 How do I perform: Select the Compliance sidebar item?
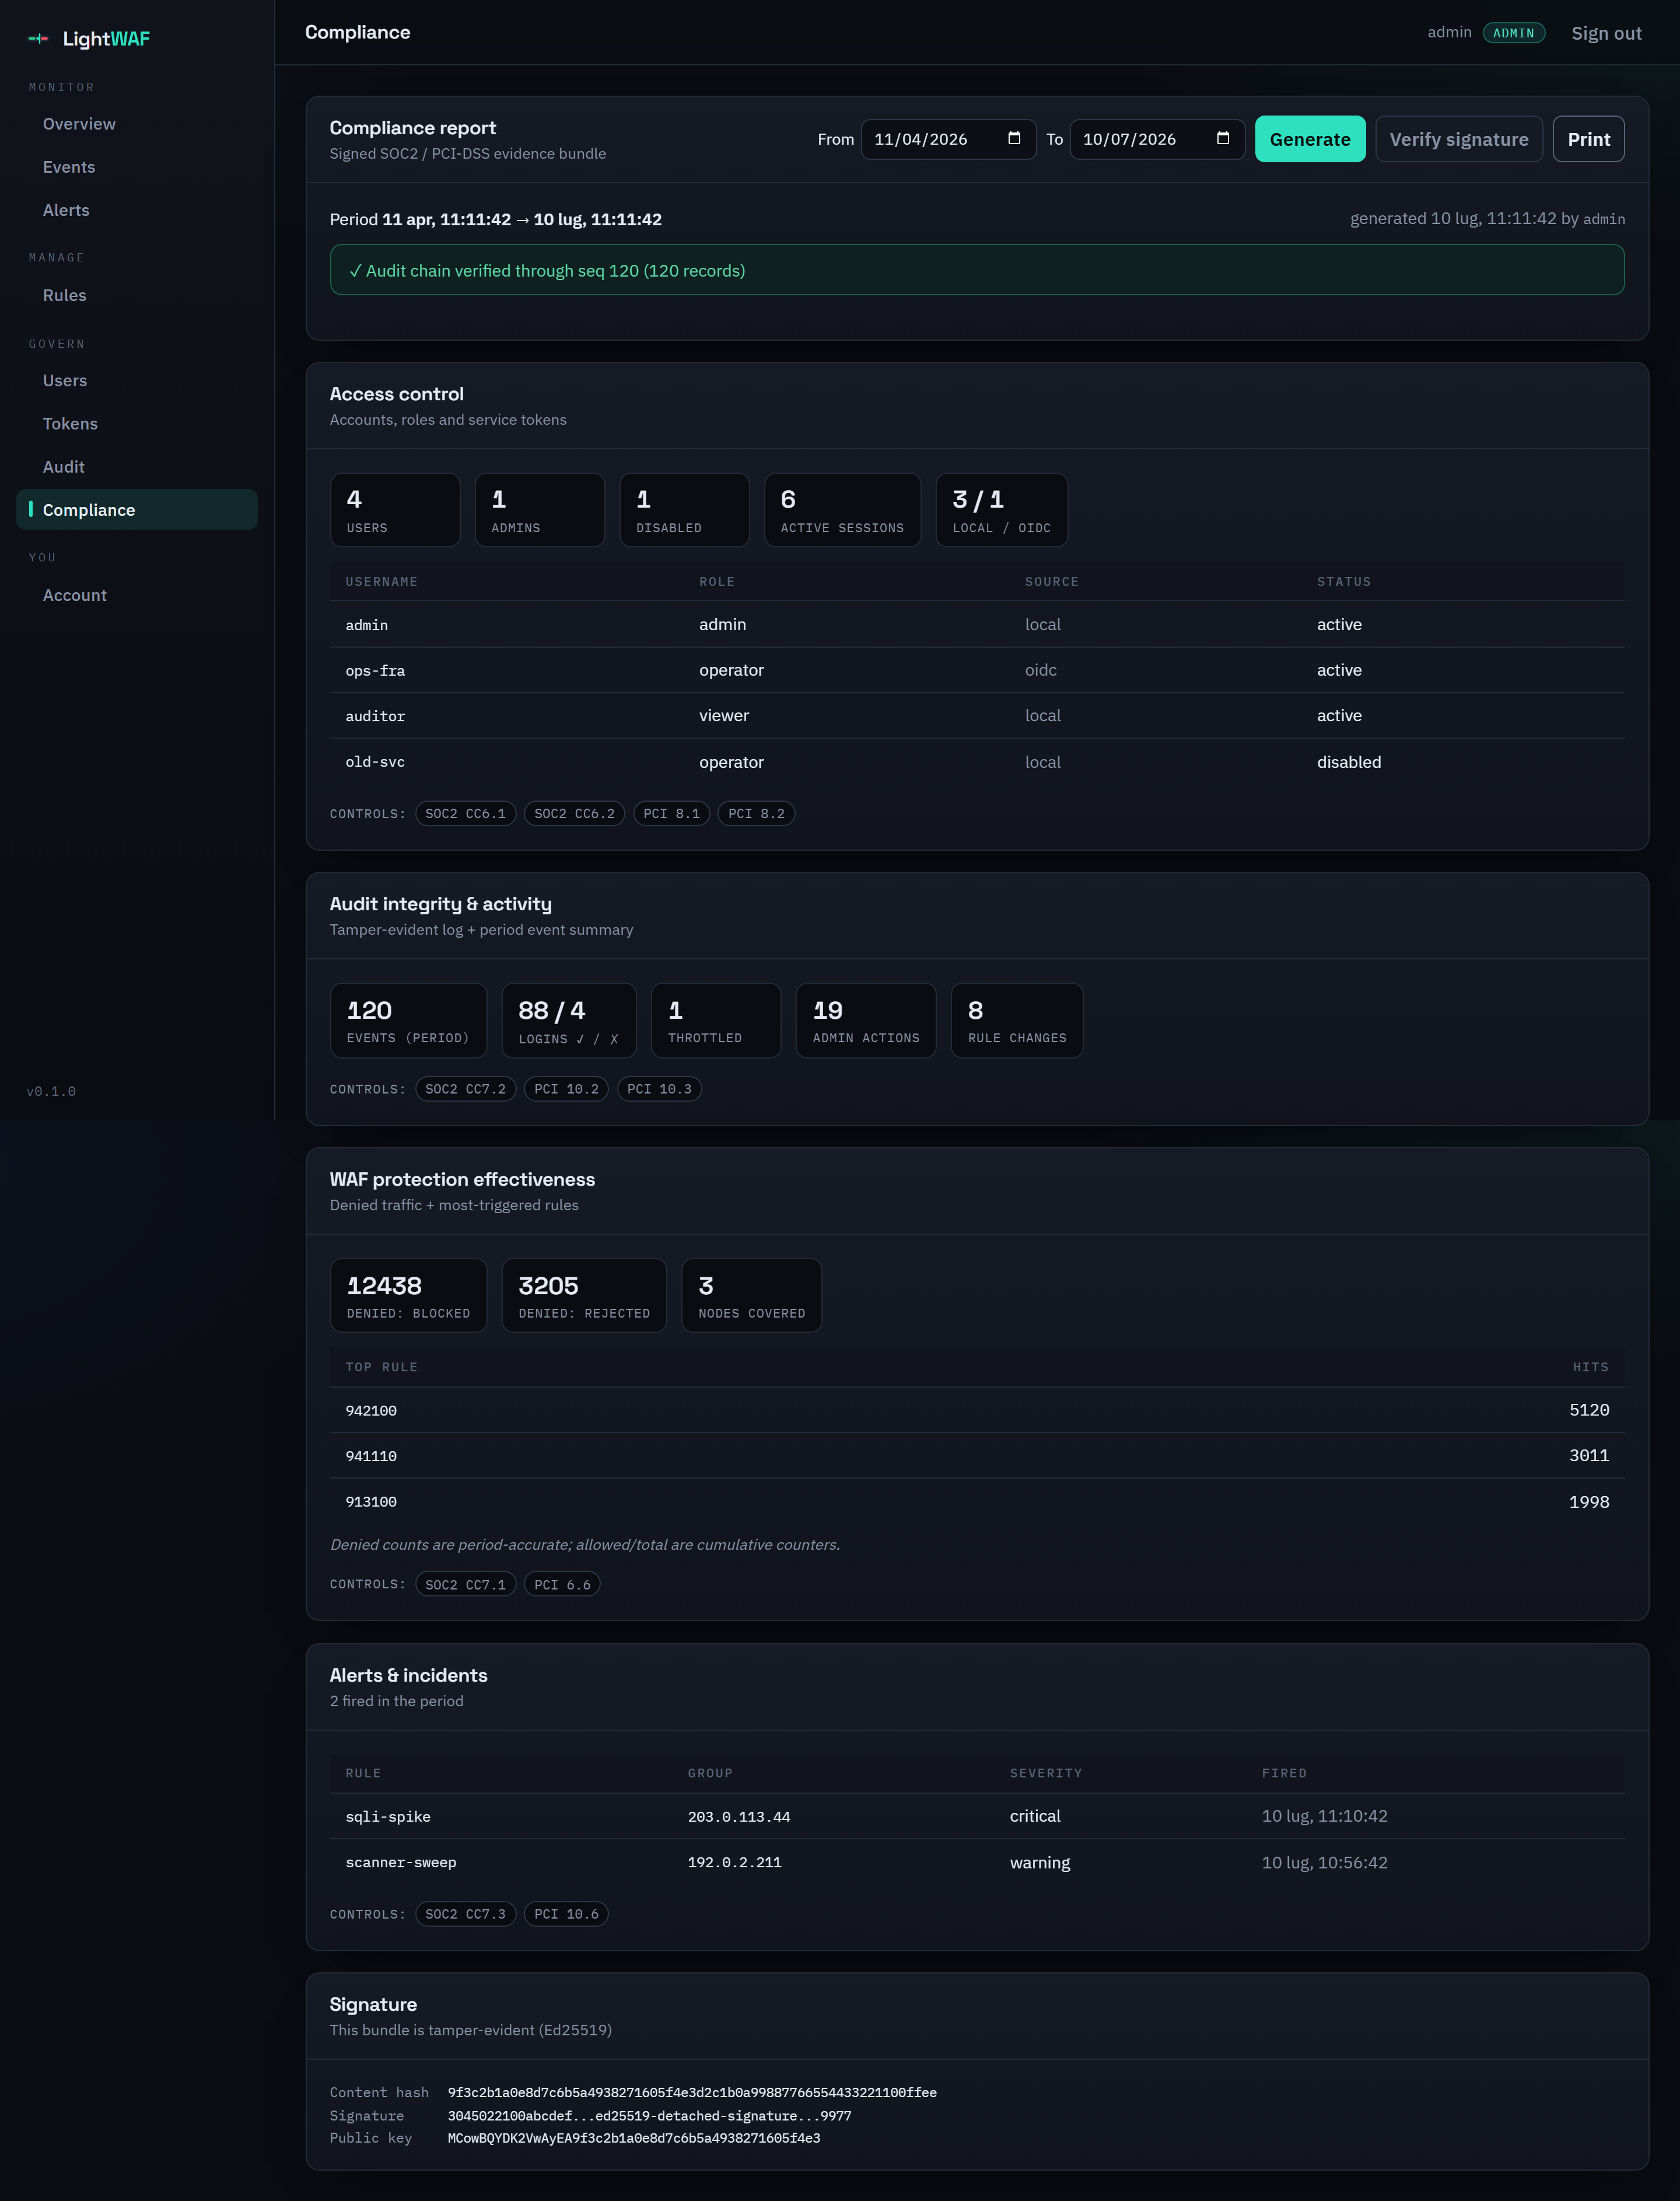point(137,509)
